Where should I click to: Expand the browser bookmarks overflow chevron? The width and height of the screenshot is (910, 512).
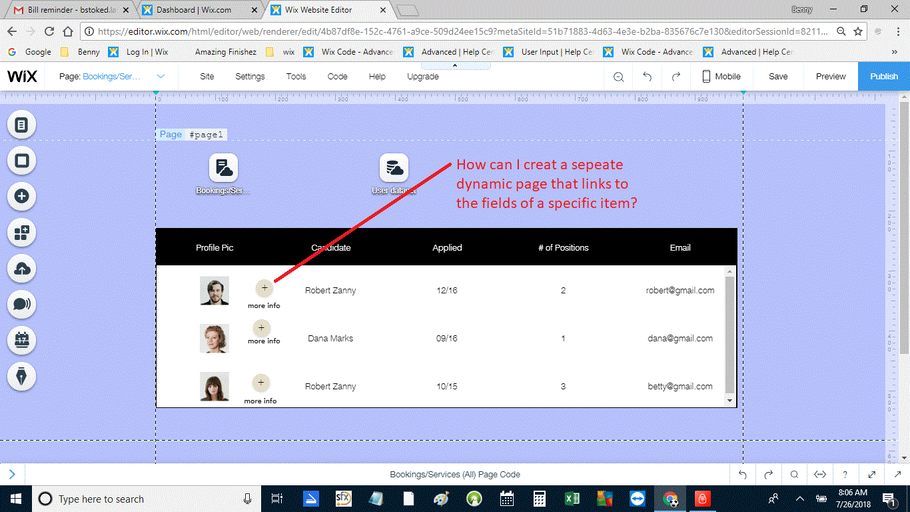894,51
